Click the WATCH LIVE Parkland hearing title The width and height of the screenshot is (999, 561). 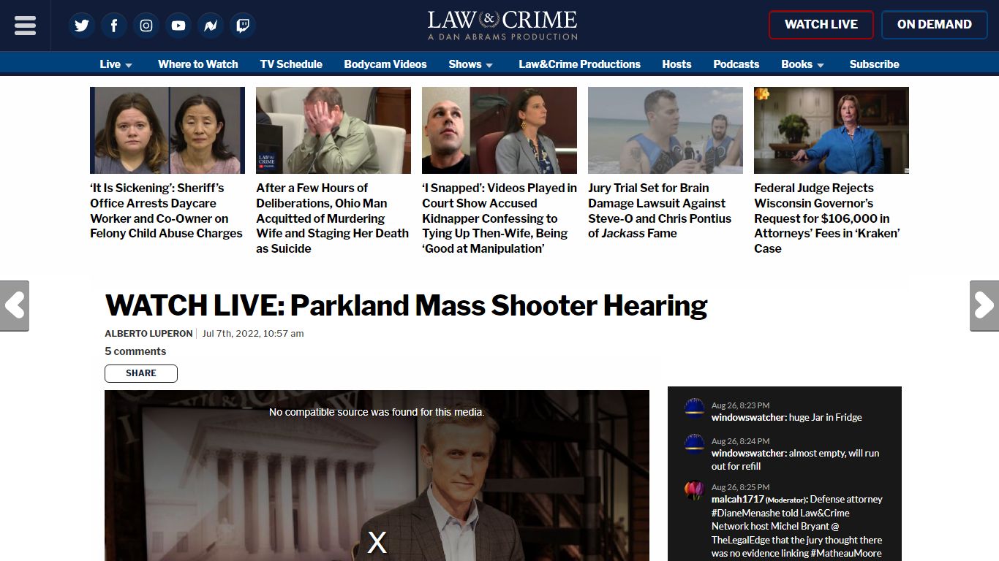406,306
